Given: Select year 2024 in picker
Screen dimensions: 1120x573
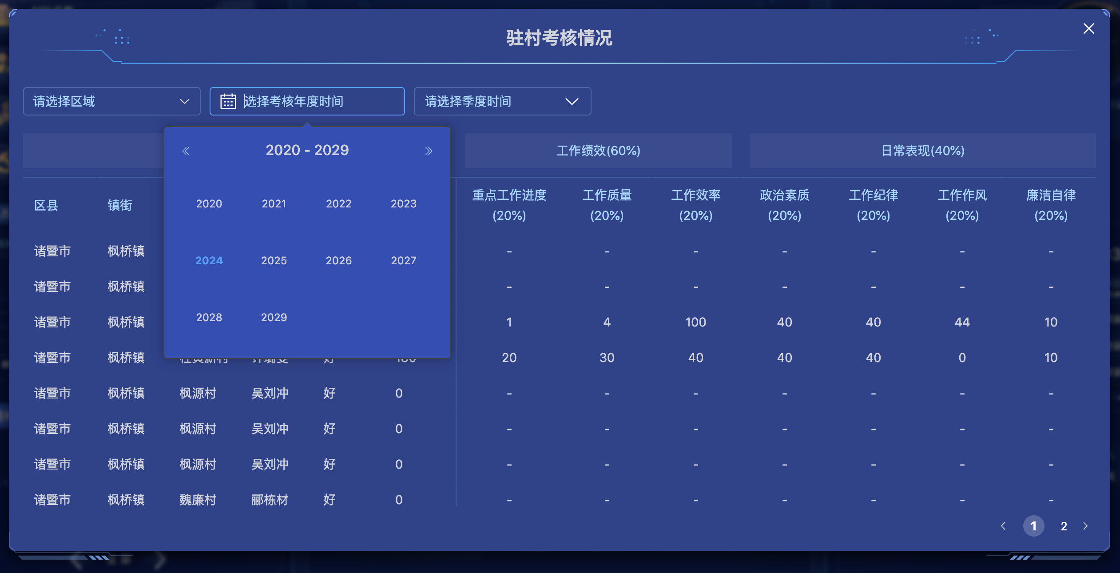Looking at the screenshot, I should coord(209,261).
